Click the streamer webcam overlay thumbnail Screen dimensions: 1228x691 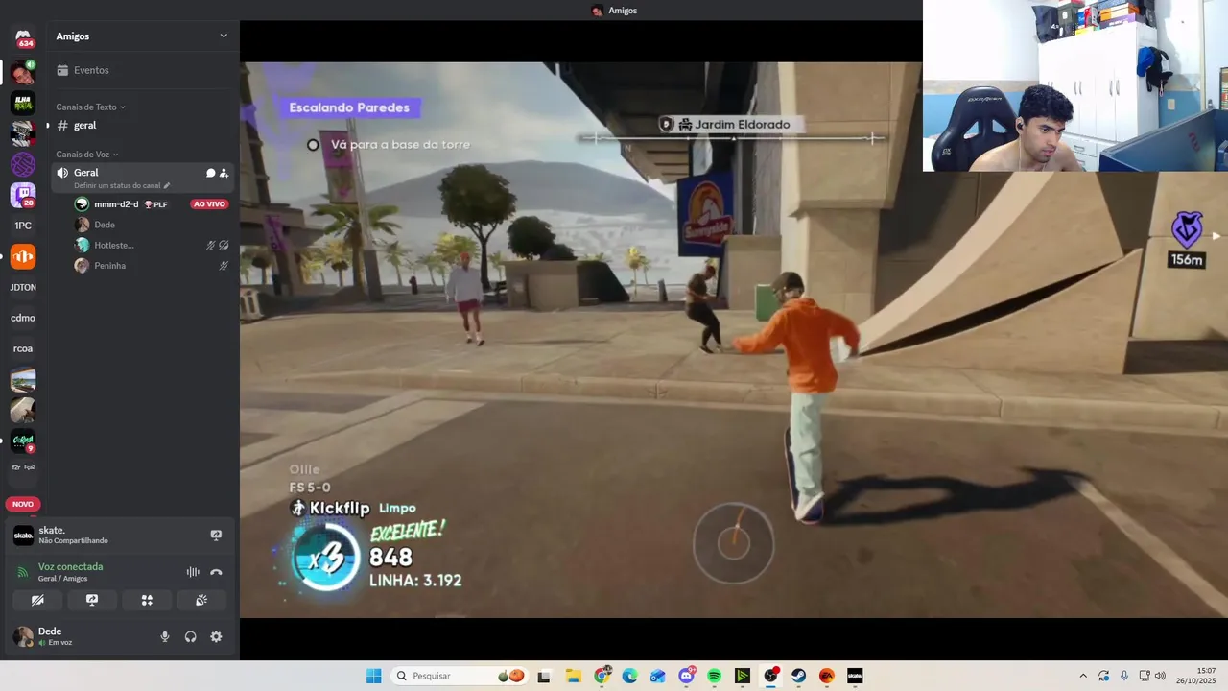pos(1075,86)
